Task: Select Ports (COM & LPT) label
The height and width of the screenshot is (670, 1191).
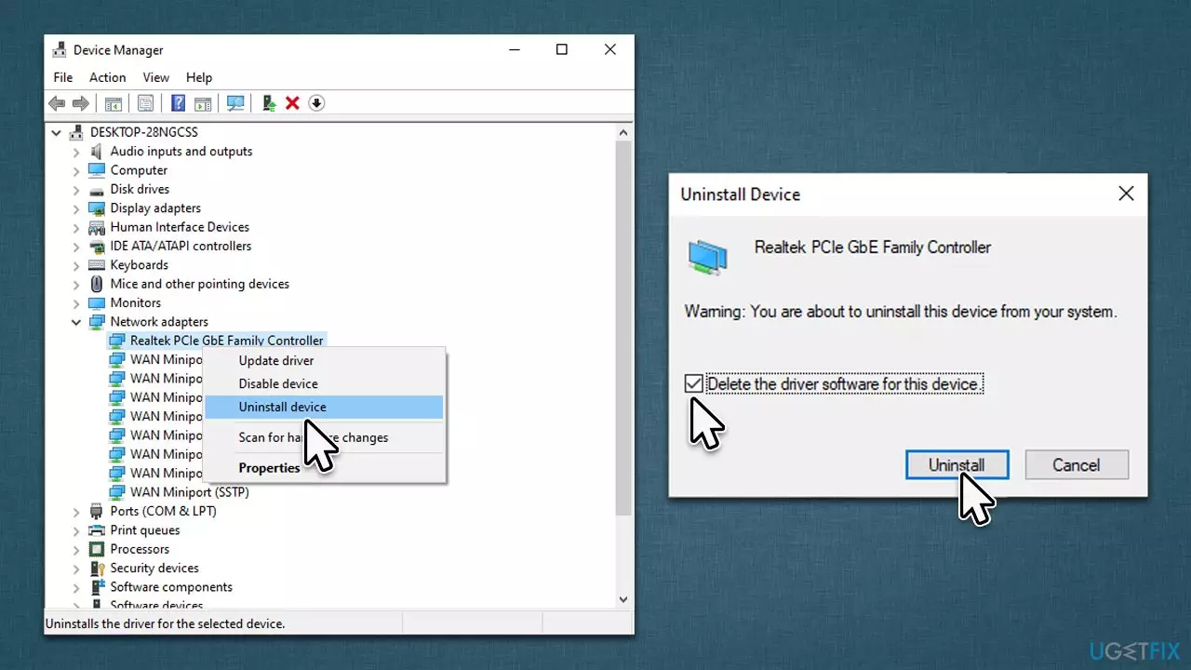Action: tap(166, 511)
